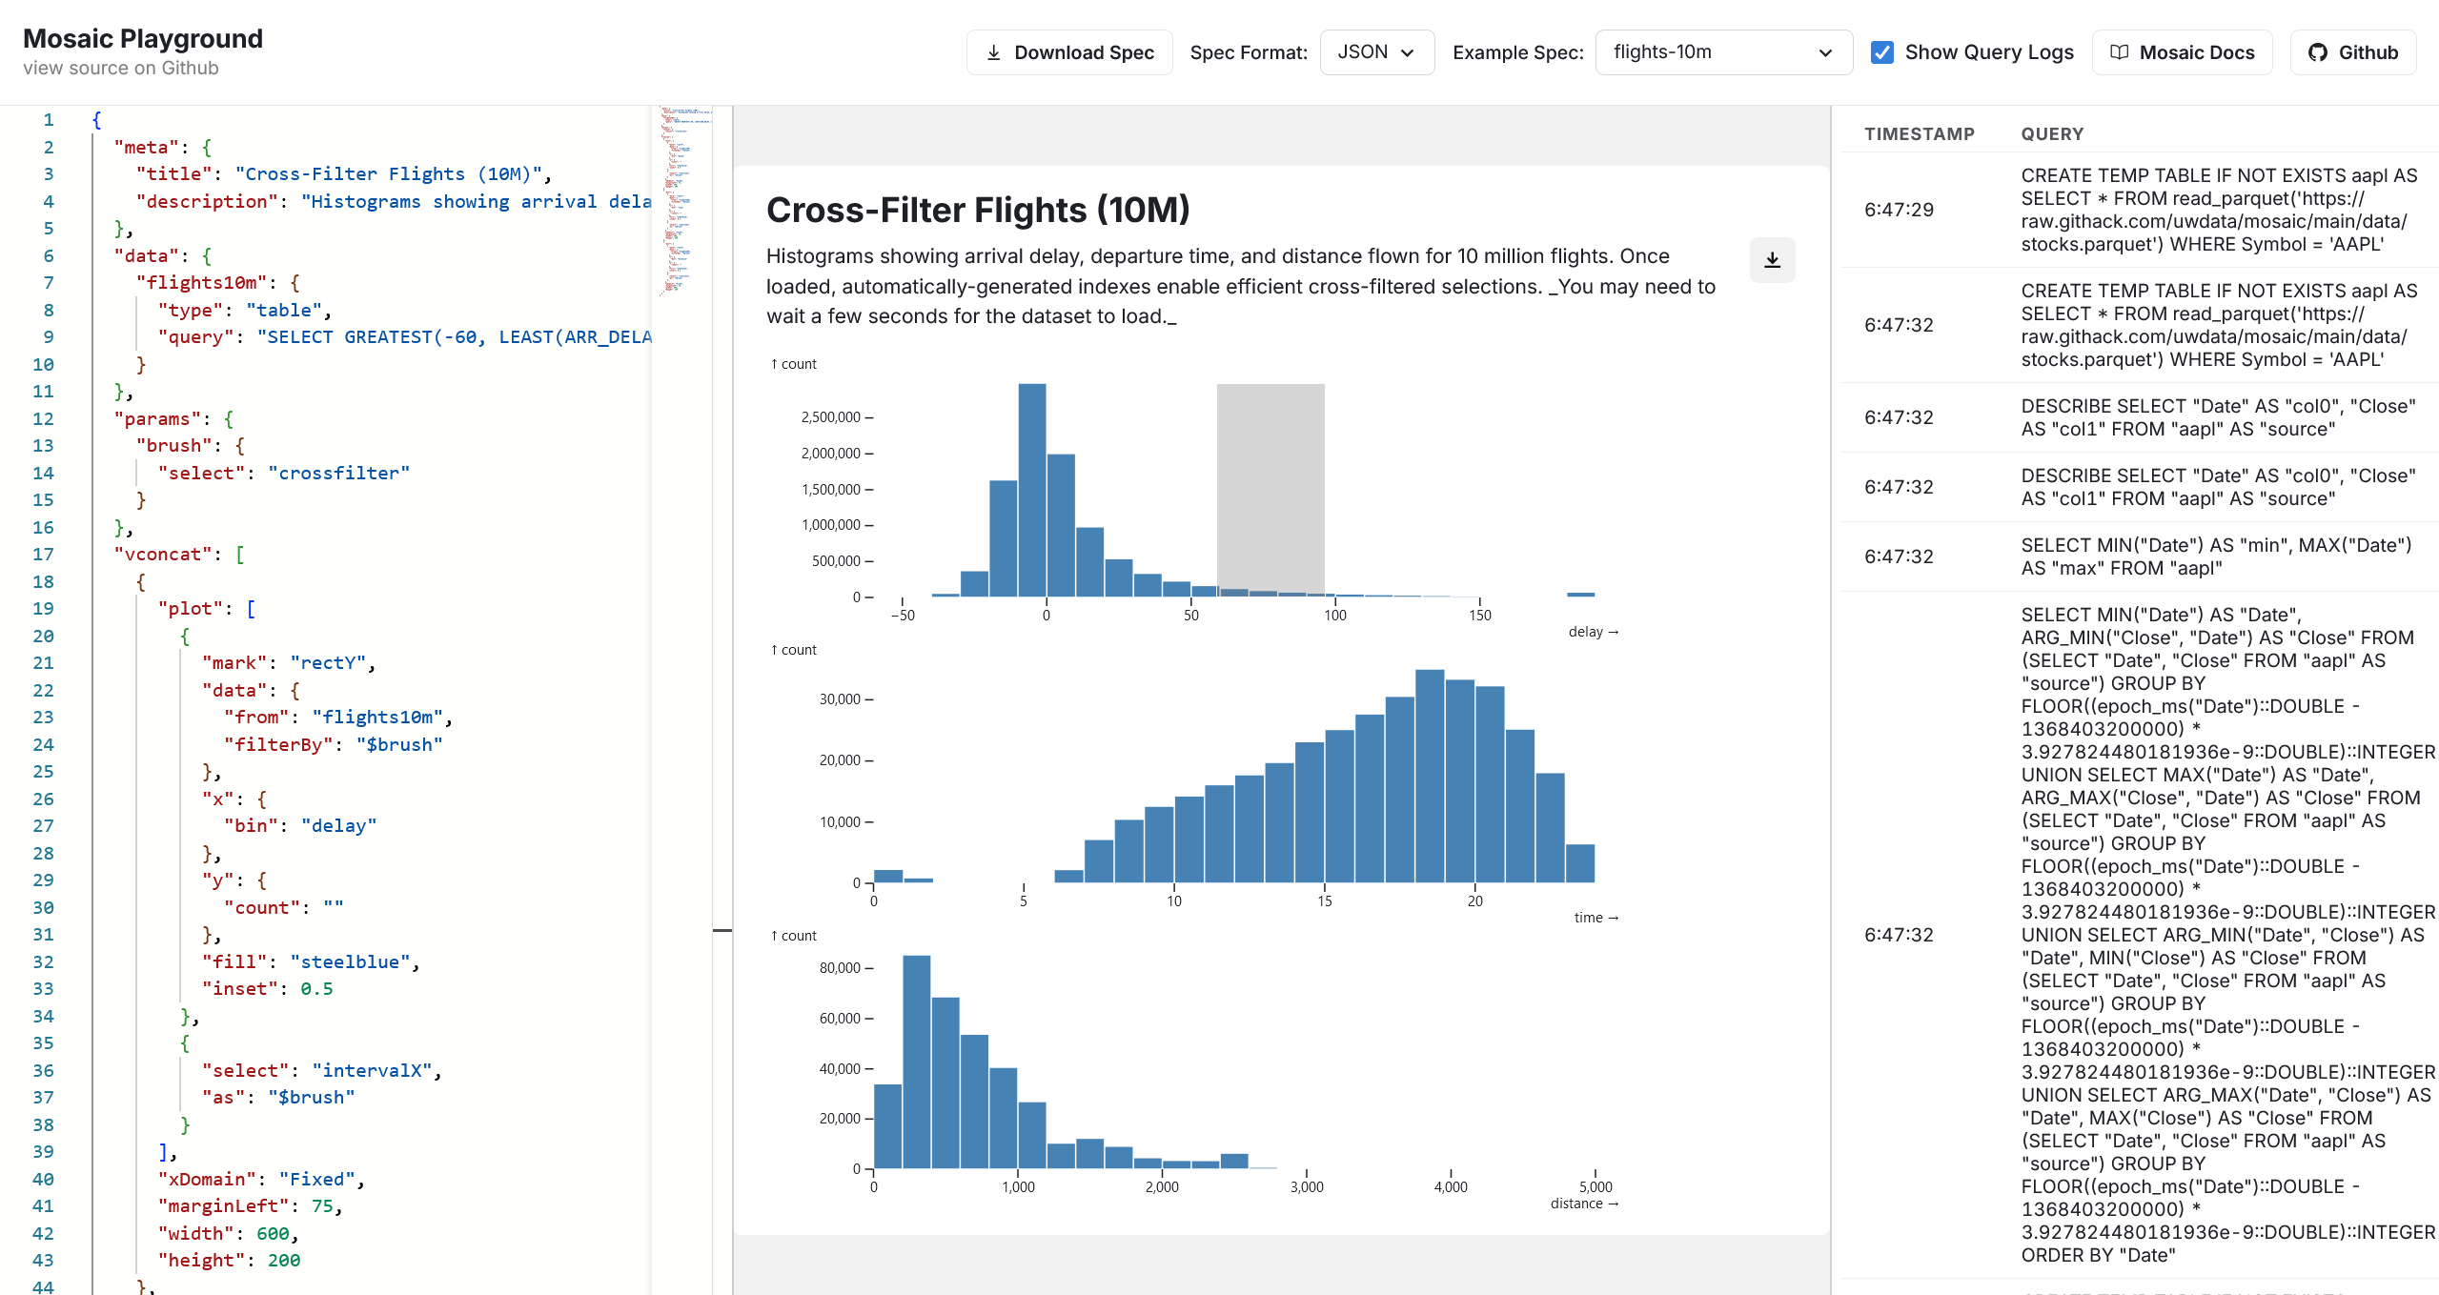Click the download icon beside the plot description
2439x1295 pixels.
pos(1772,260)
